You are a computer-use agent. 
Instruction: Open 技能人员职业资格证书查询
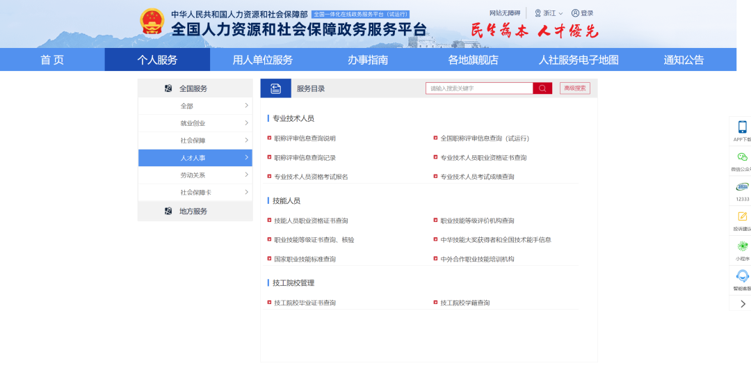(x=312, y=221)
